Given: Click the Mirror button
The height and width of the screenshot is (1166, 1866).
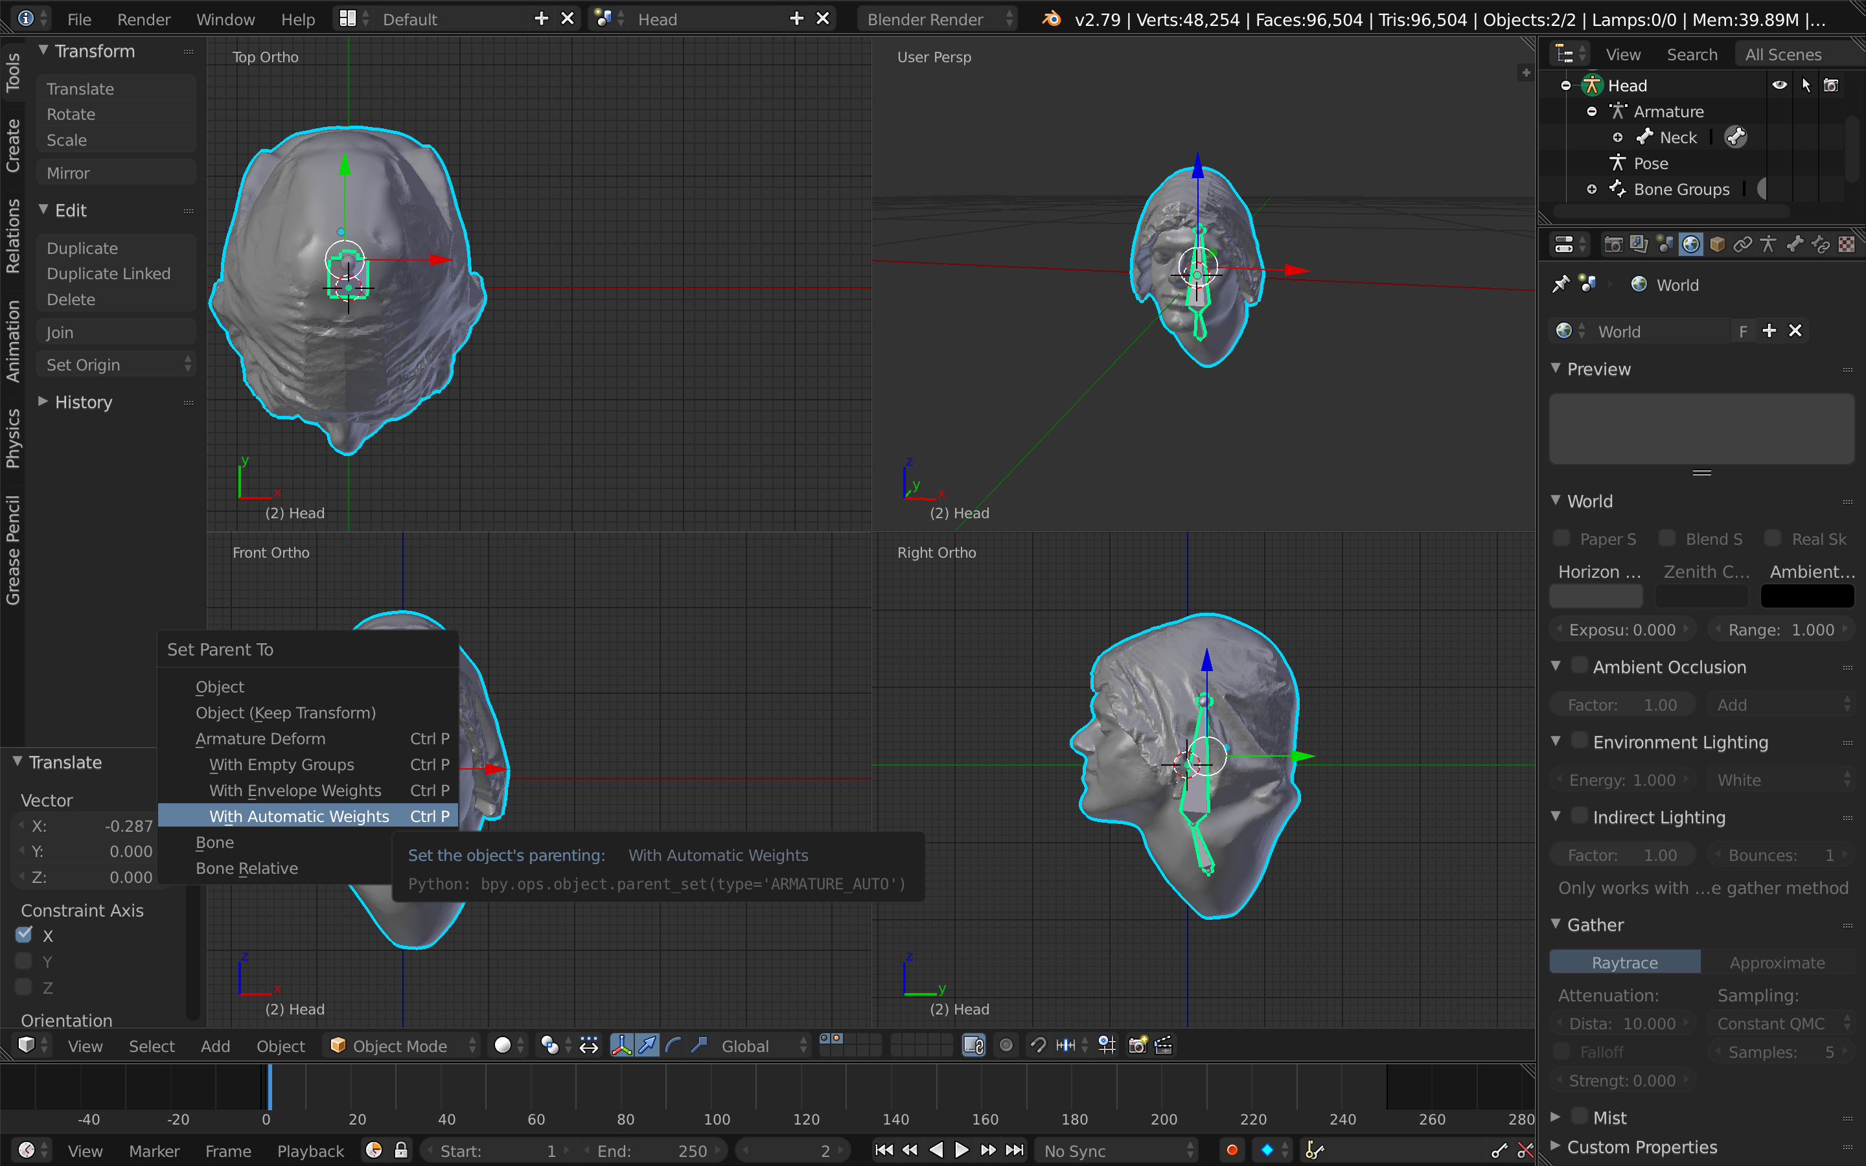Looking at the screenshot, I should click(x=117, y=173).
